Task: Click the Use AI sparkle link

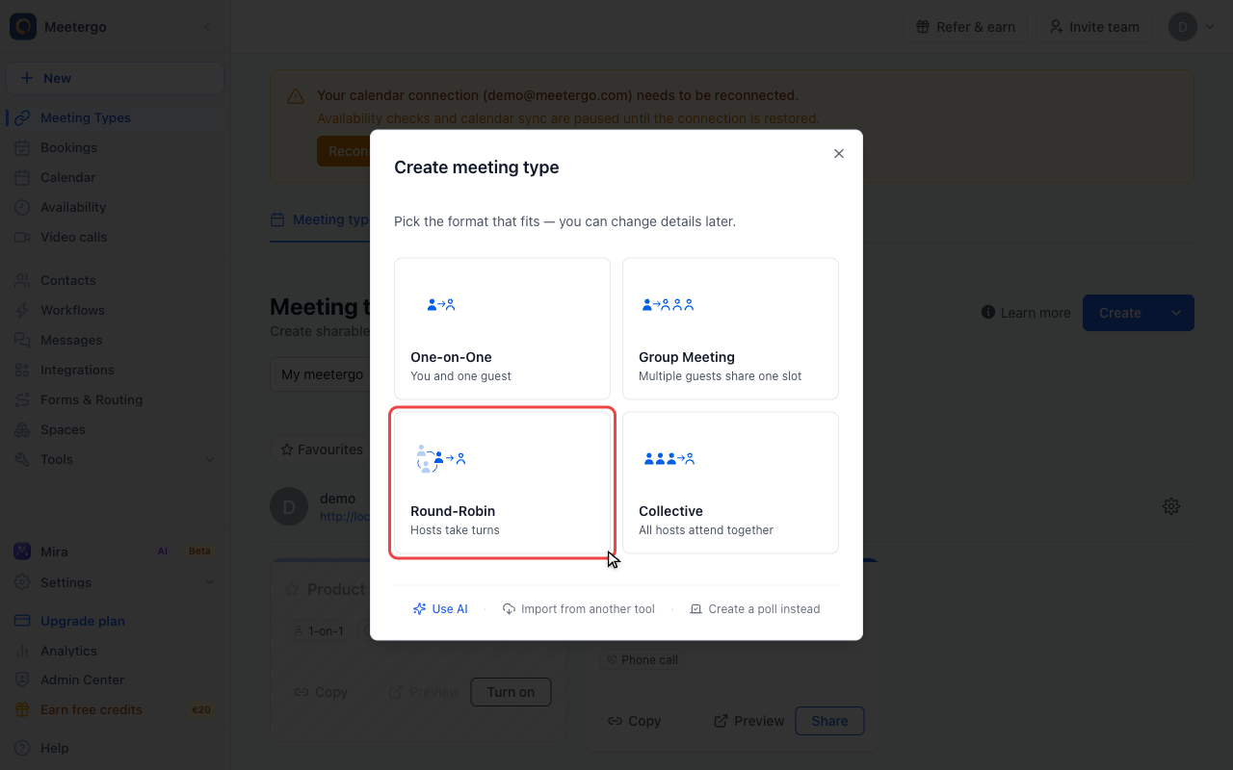Action: (x=440, y=609)
